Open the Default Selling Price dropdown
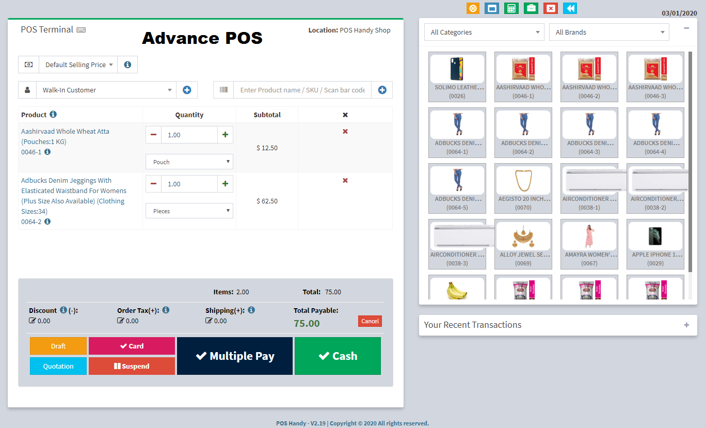The image size is (705, 428). click(x=77, y=64)
